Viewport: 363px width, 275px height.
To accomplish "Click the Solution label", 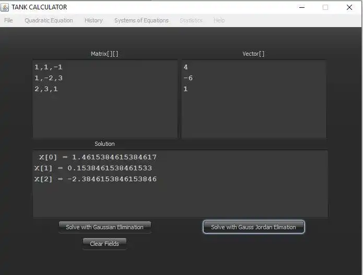I will click(104, 144).
